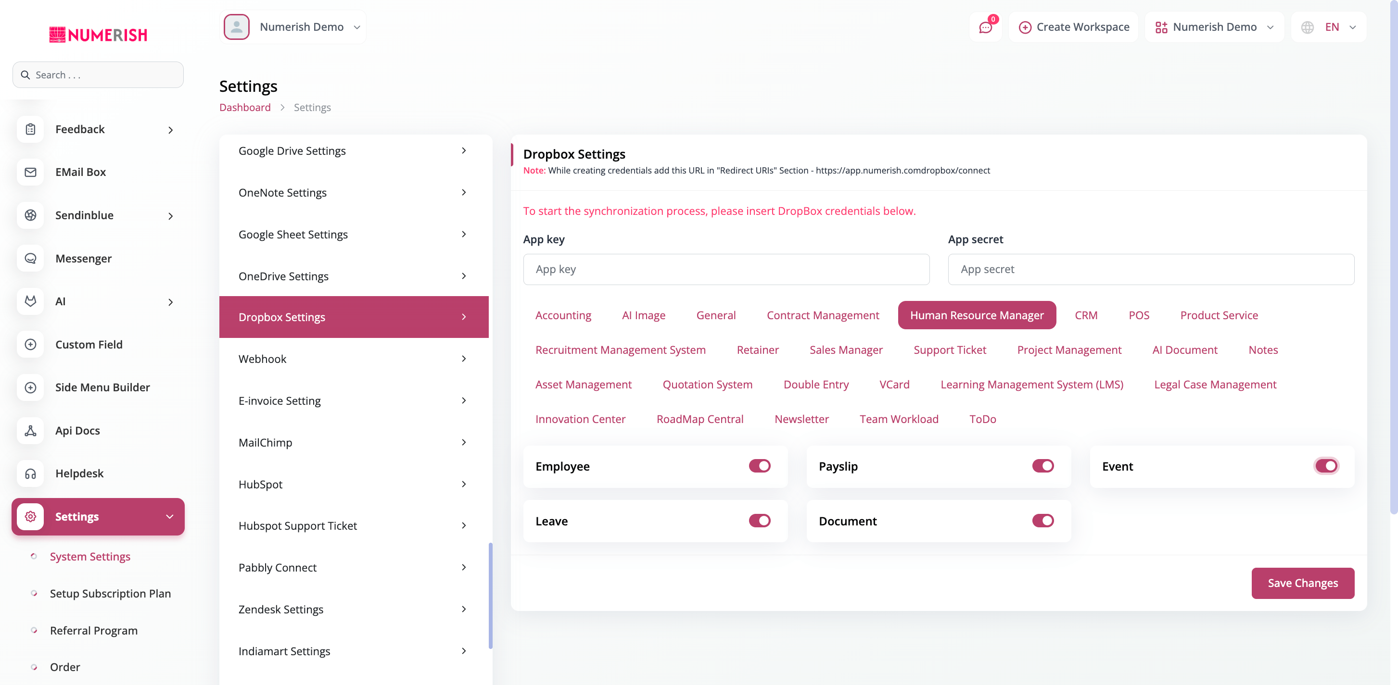This screenshot has width=1398, height=685.
Task: Select the Human Resource Manager tab
Action: point(977,315)
